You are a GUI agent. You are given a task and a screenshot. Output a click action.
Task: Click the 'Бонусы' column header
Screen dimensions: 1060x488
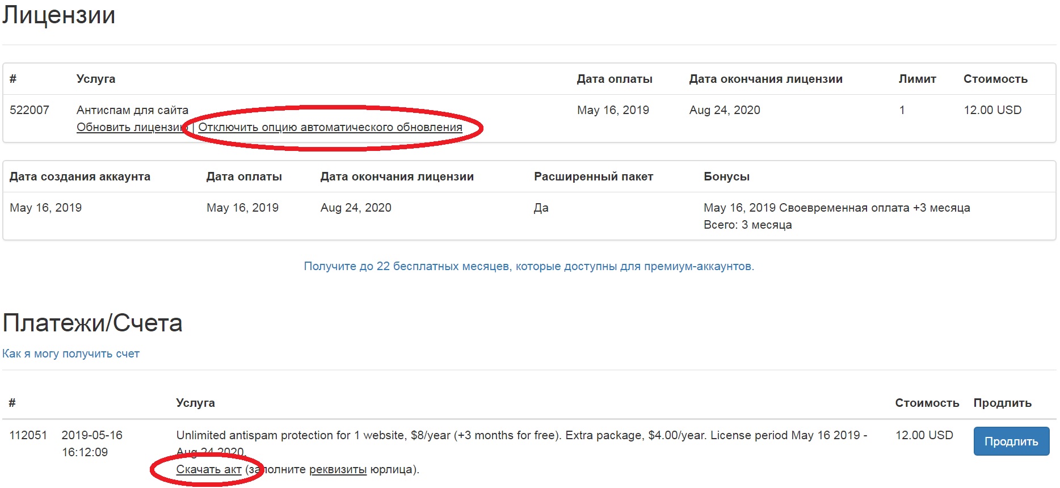point(726,176)
